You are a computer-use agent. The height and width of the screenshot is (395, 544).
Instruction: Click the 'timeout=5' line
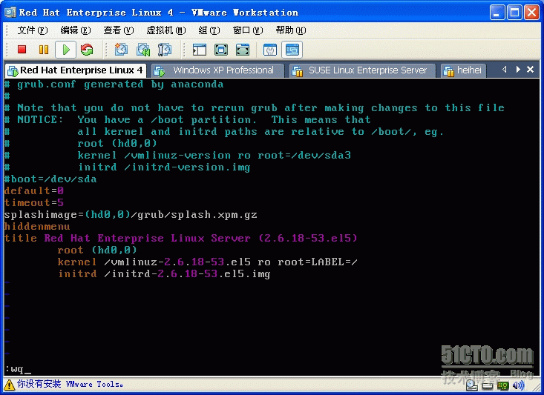point(34,203)
